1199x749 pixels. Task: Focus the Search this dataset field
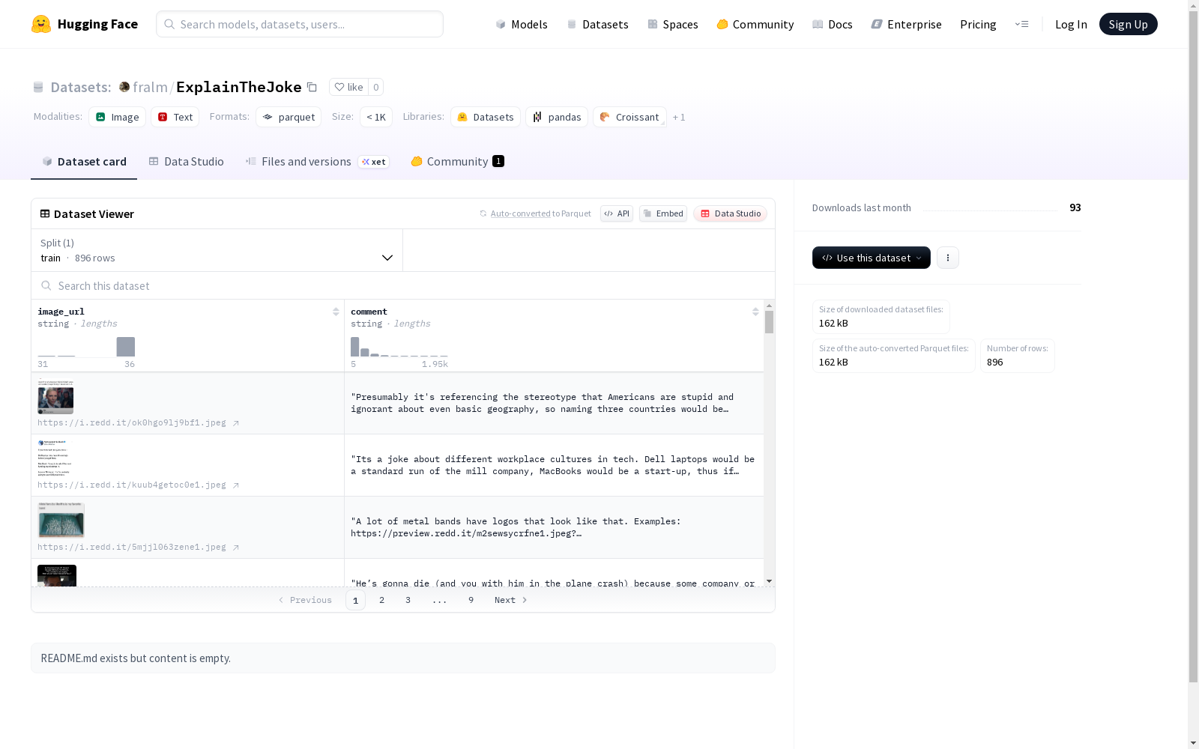pos(403,285)
